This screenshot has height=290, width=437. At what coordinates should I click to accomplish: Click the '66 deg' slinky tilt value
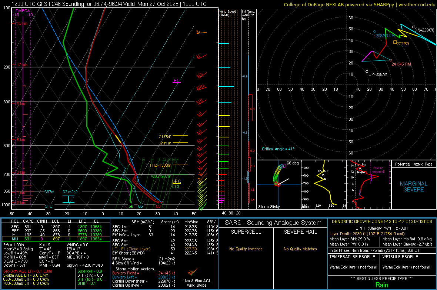tap(292, 163)
